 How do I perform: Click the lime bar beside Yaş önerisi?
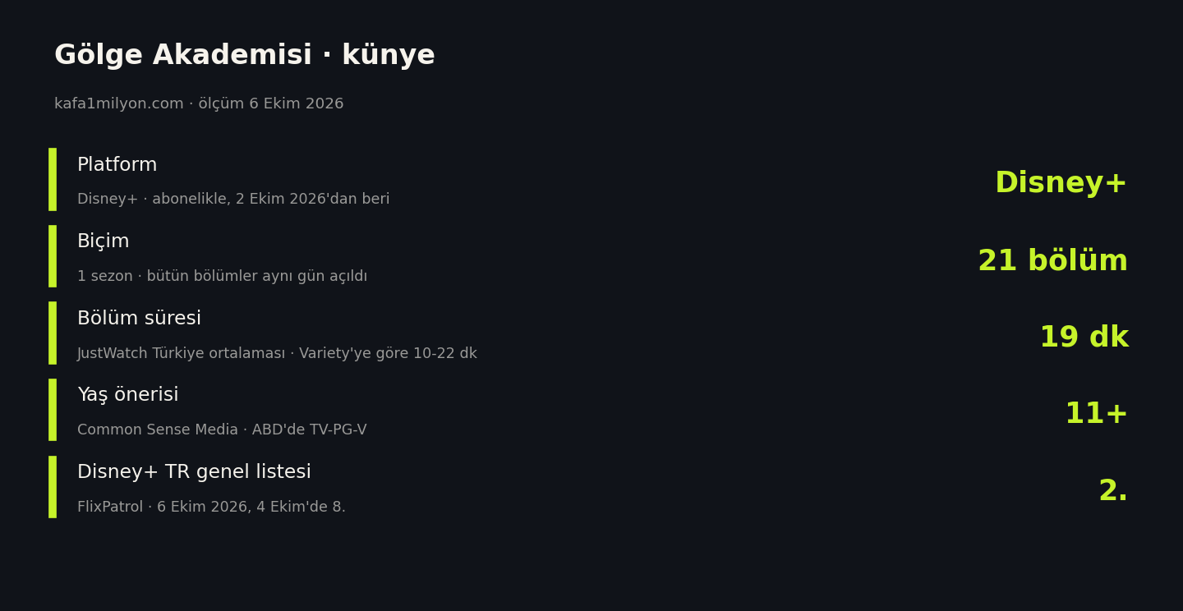[x=53, y=410]
